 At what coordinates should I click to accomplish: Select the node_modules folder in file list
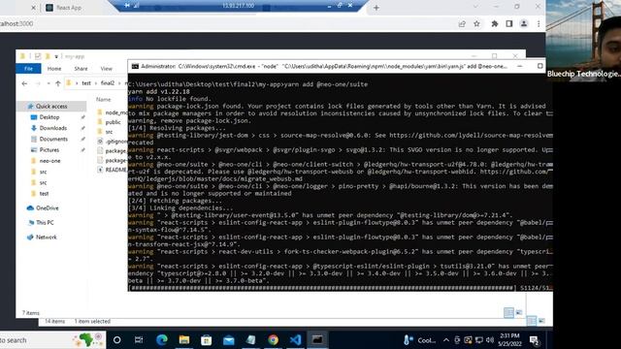coord(113,112)
